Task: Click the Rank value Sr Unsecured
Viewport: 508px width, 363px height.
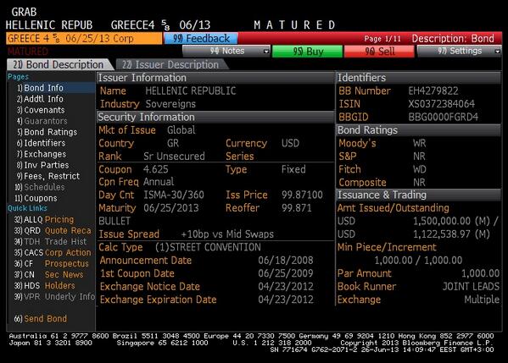Action: pos(174,157)
